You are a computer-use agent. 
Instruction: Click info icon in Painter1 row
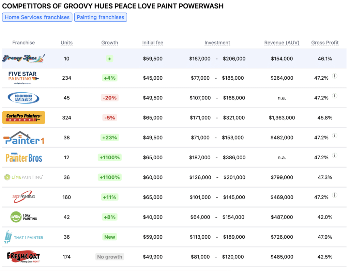coord(335,135)
